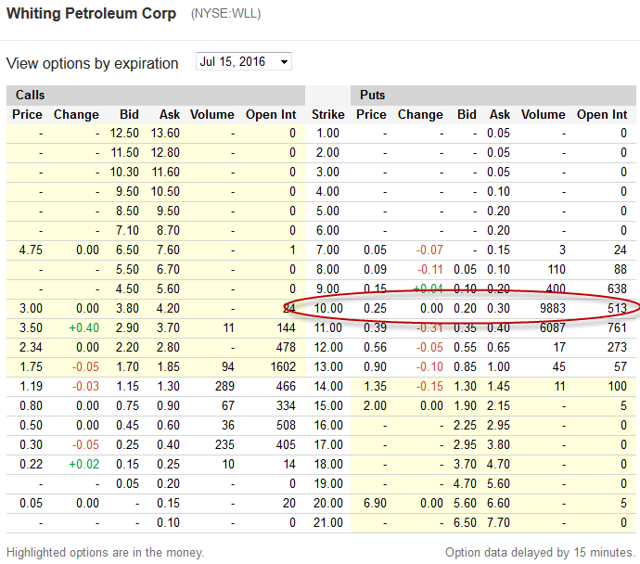640x564 pixels.
Task: Click calls ask 4.20
Action: click(168, 309)
